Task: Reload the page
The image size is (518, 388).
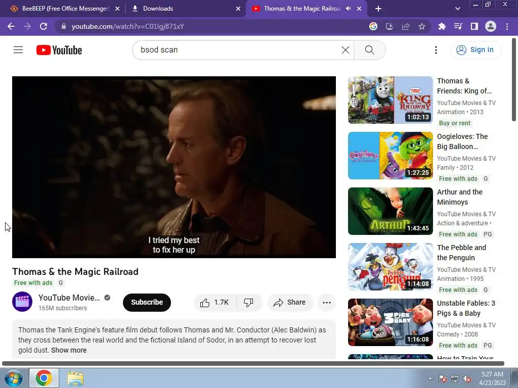Action: [x=44, y=26]
